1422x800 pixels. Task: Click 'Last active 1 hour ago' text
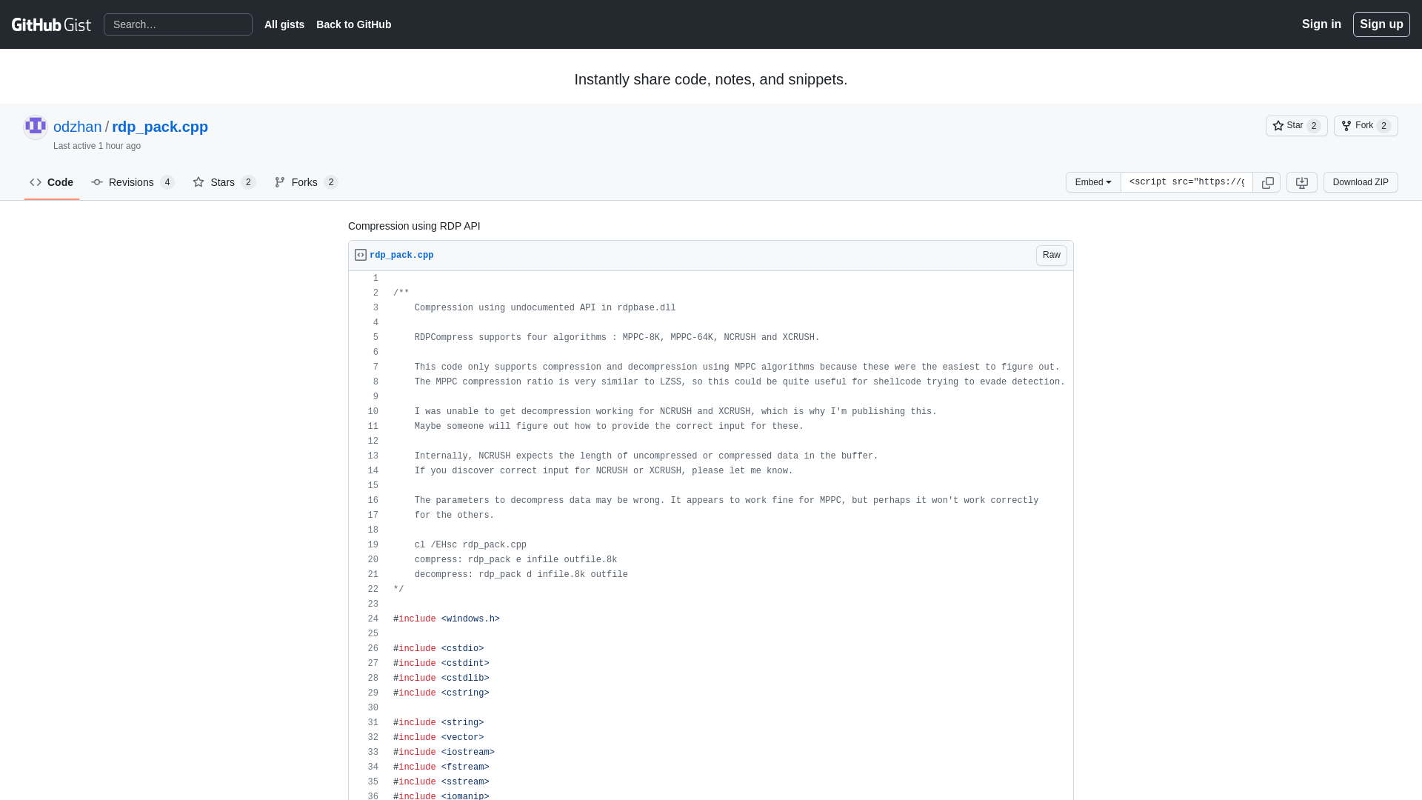click(x=97, y=146)
